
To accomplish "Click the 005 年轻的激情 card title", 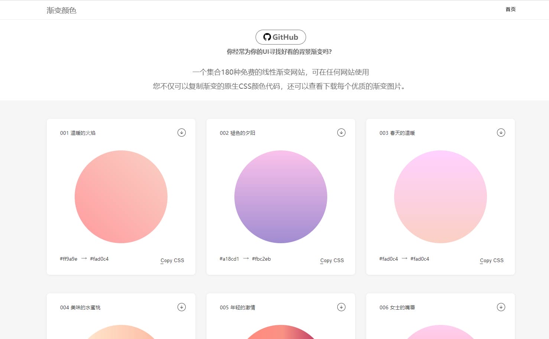I will pyautogui.click(x=238, y=307).
